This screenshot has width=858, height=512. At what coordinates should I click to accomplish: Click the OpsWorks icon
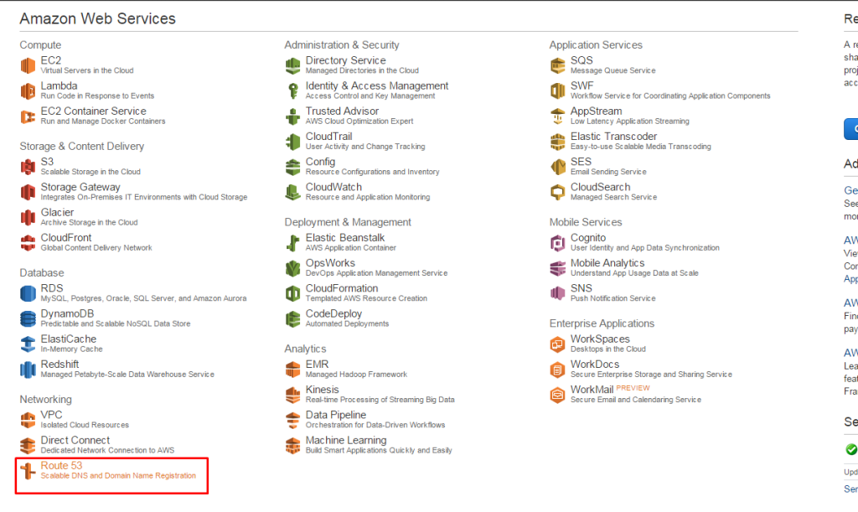[292, 268]
